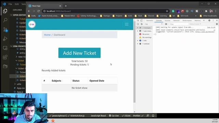Switch to DevTools Console tab
Screen dimensions: 219x123
point(159,20)
